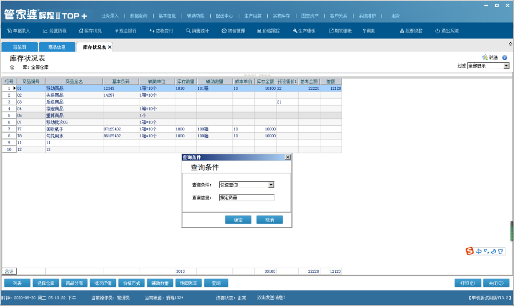Image resolution: width=514 pixels, height=306 pixels.
Task: Click the 查询信息 text input field
Action: point(247,197)
